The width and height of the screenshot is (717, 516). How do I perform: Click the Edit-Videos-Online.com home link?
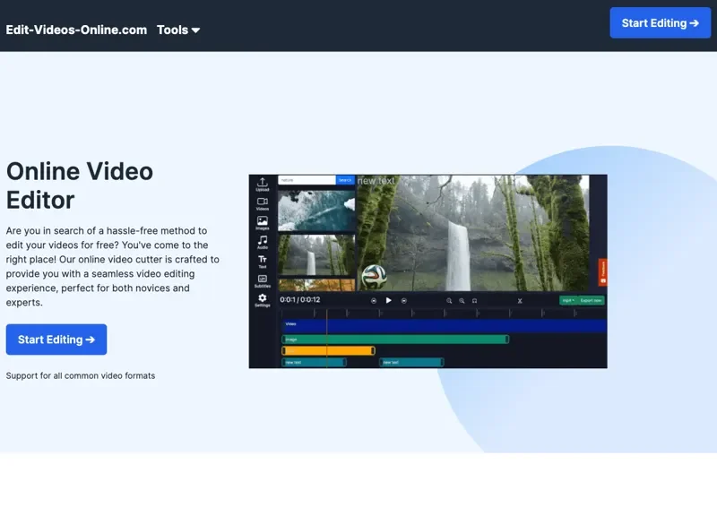(76, 30)
